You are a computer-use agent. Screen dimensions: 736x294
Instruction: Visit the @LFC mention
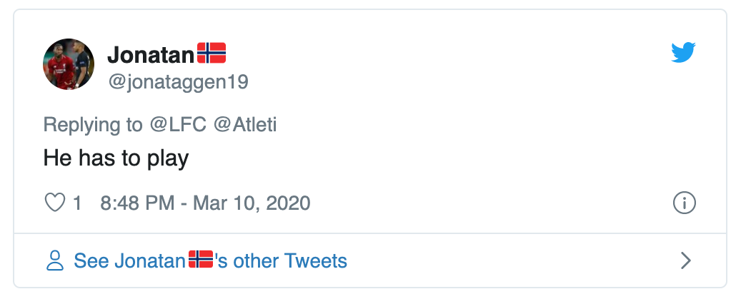point(176,125)
